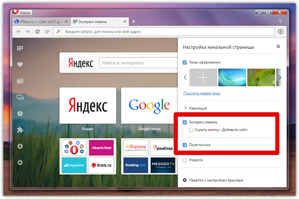
Task: Open history clock icon in sidebar
Action: pos(20,113)
